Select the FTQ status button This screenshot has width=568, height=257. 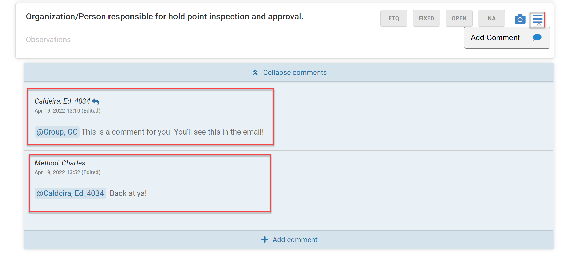click(x=394, y=18)
